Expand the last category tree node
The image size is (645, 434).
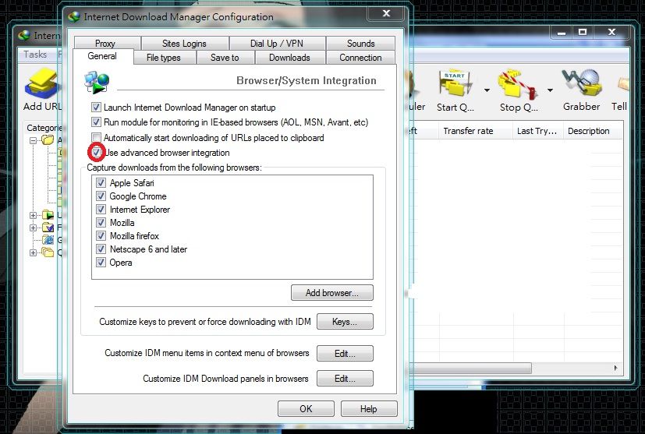(x=33, y=252)
